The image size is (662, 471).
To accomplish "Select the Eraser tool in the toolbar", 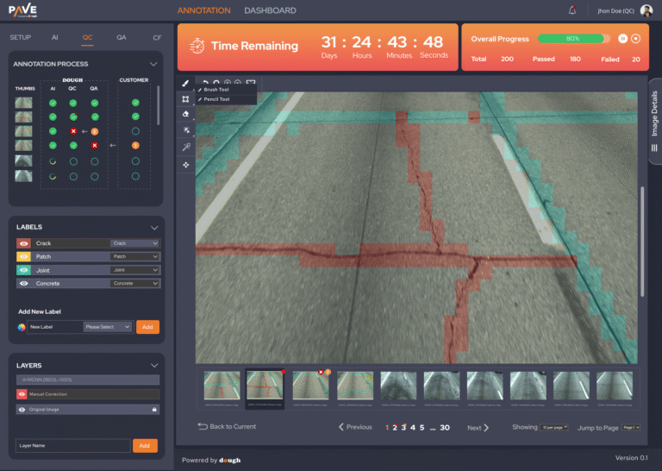I will pos(185,114).
